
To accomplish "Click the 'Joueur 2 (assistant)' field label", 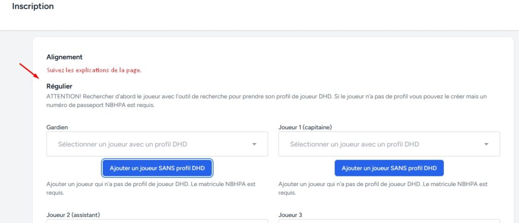I will (x=73, y=215).
